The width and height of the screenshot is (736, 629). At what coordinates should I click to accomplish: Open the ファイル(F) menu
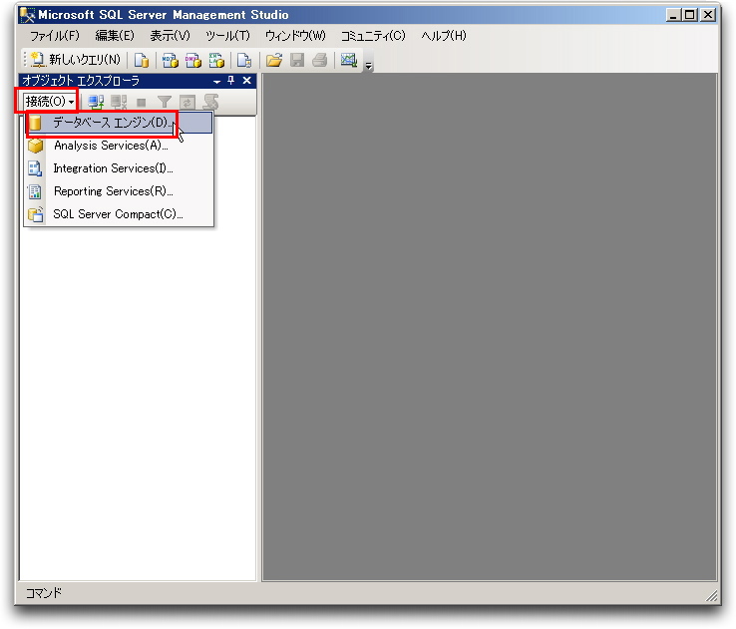point(55,36)
